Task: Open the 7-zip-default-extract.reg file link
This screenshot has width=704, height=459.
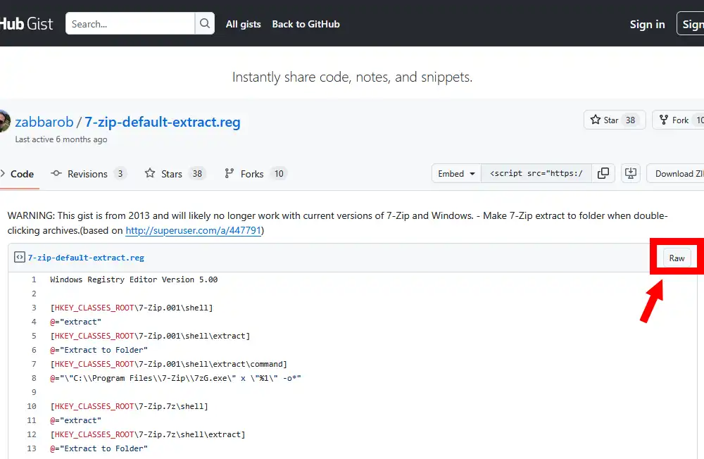Action: coord(86,258)
